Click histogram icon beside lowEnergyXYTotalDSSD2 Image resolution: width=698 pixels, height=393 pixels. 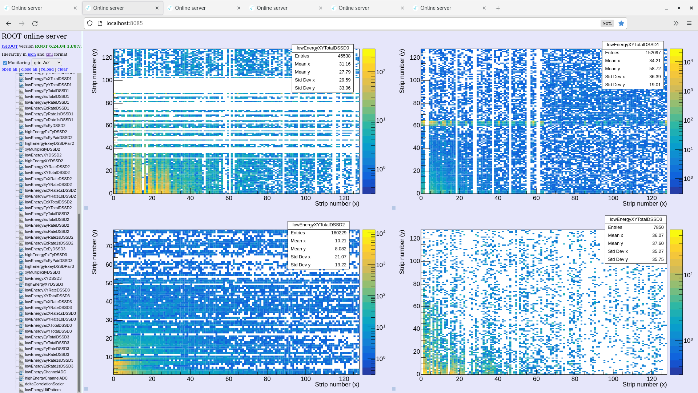click(x=21, y=173)
